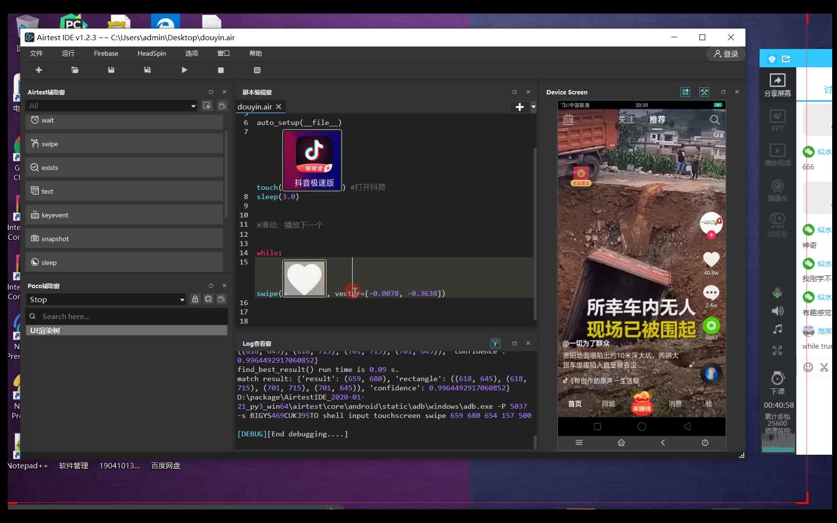837x523 pixels.
Task: Float the Poco assistant panel
Action: (x=211, y=286)
